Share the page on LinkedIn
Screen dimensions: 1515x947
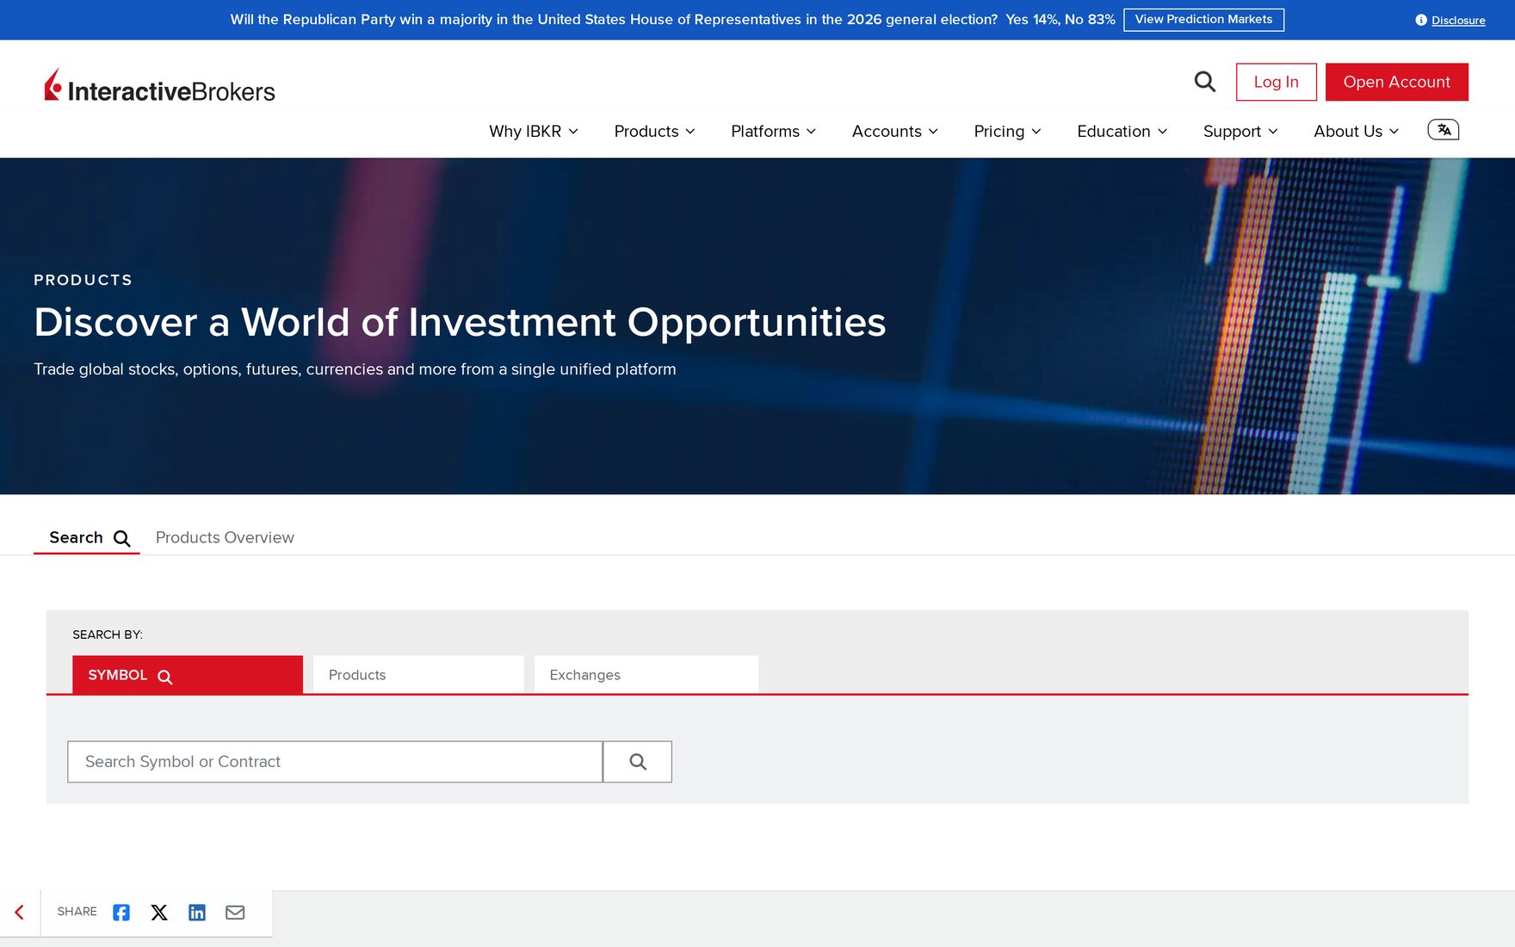[197, 913]
